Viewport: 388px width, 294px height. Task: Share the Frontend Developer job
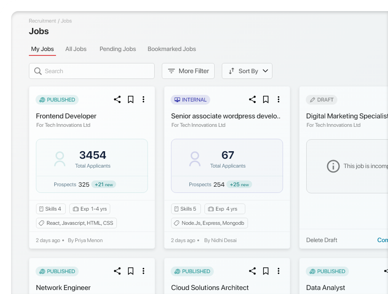coord(117,99)
